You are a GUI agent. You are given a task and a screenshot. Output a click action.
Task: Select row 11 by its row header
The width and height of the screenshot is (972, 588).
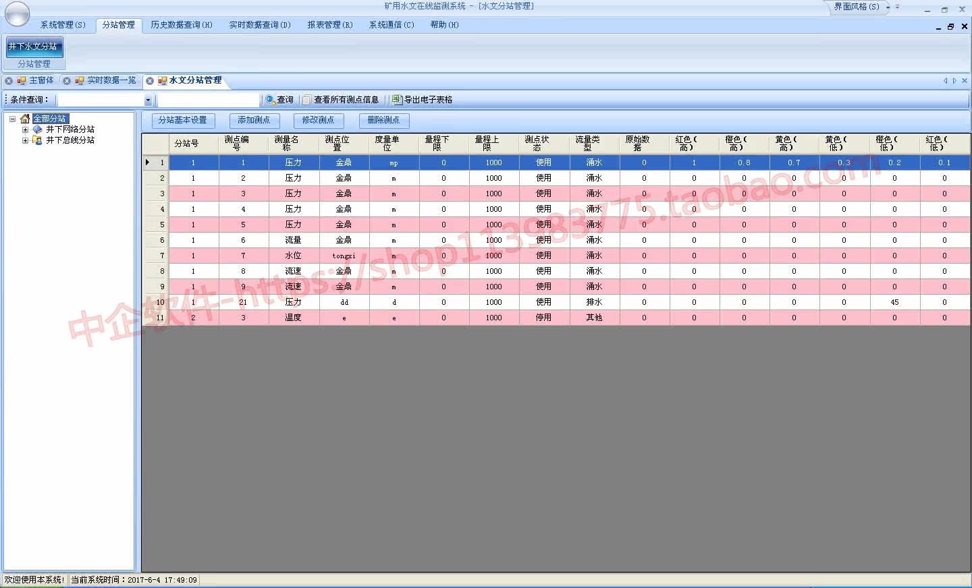tap(156, 318)
